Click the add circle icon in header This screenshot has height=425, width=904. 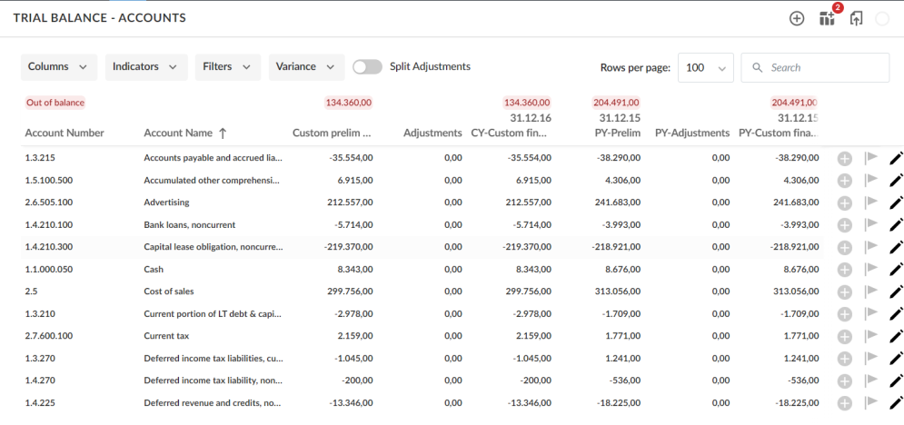tap(797, 18)
